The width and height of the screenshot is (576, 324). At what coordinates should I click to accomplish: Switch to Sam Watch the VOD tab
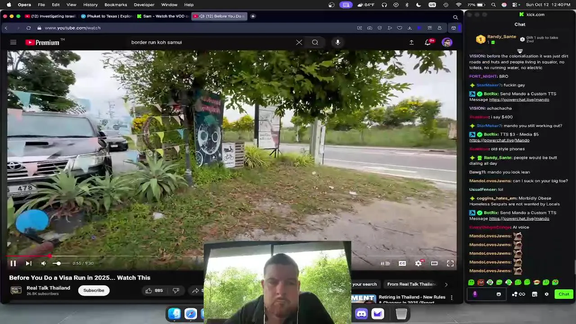pos(163,16)
